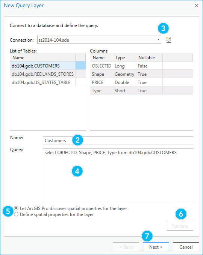Close the New Query Layer dialog

click(x=197, y=6)
